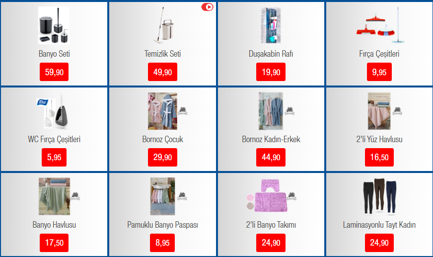Click the Titiz WC Fırça product image

(x=53, y=111)
